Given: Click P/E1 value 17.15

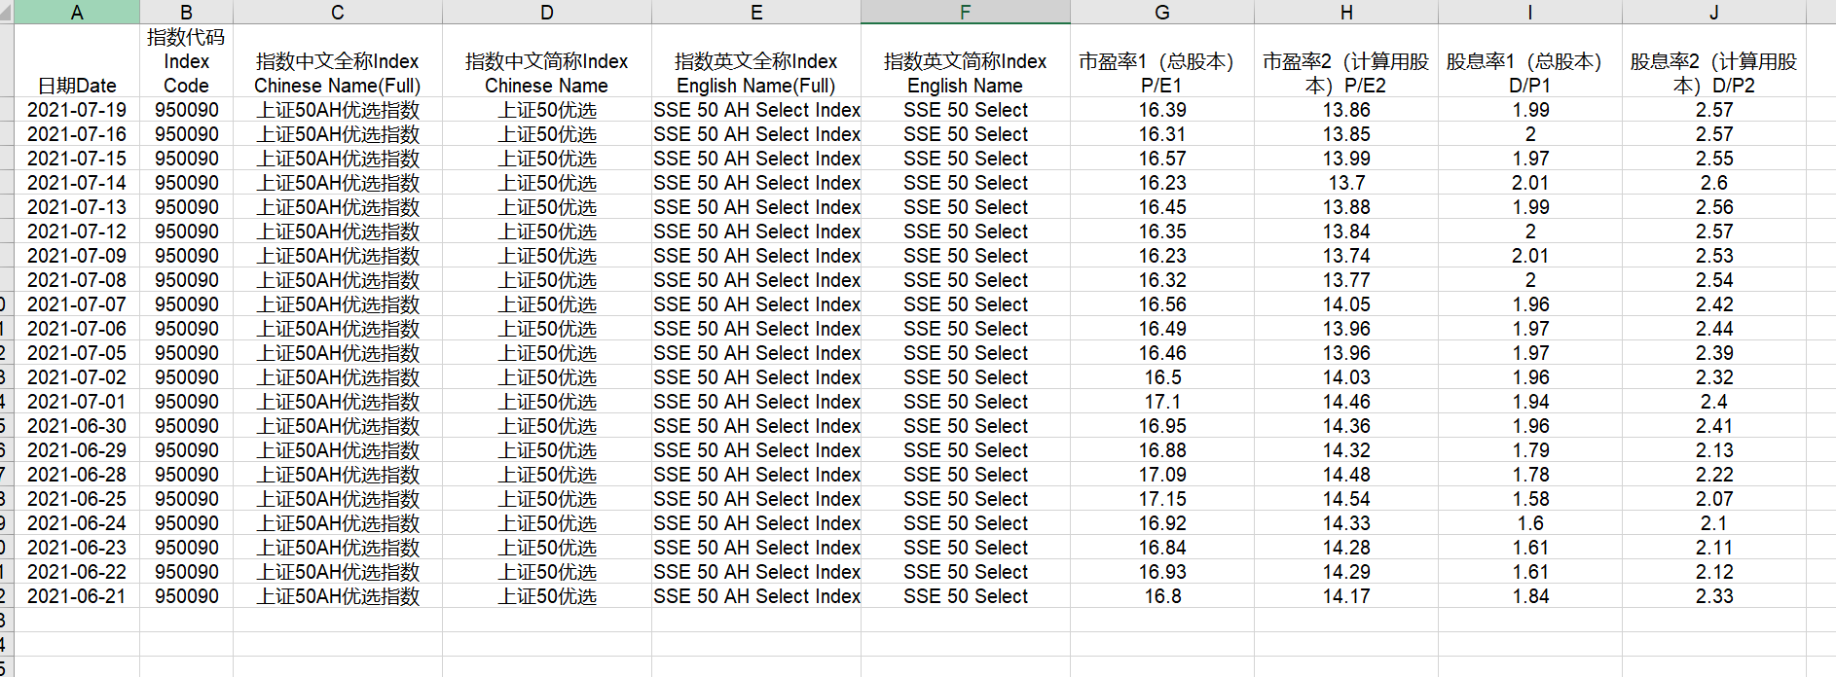Looking at the screenshot, I should click(x=1162, y=499).
